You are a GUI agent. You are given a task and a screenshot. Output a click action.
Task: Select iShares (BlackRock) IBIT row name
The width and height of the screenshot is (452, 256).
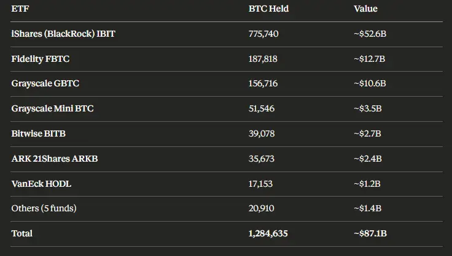pos(63,34)
